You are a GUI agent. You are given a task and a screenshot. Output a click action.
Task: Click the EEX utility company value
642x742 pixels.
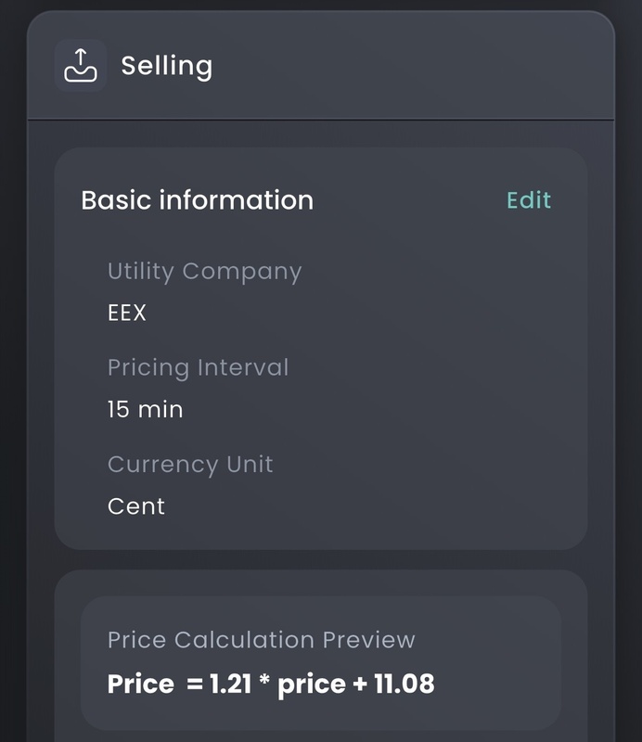(127, 313)
